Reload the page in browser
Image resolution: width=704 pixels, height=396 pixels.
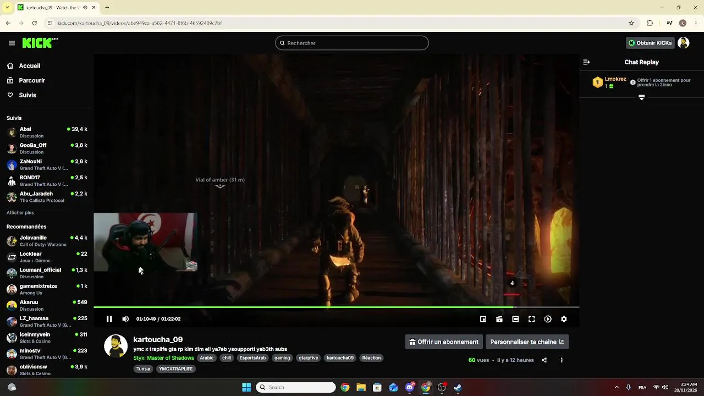(x=34, y=23)
